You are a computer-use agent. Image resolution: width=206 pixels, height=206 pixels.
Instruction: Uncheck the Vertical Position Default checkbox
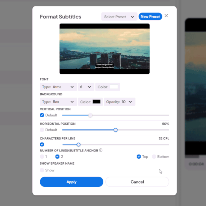(x=42, y=115)
